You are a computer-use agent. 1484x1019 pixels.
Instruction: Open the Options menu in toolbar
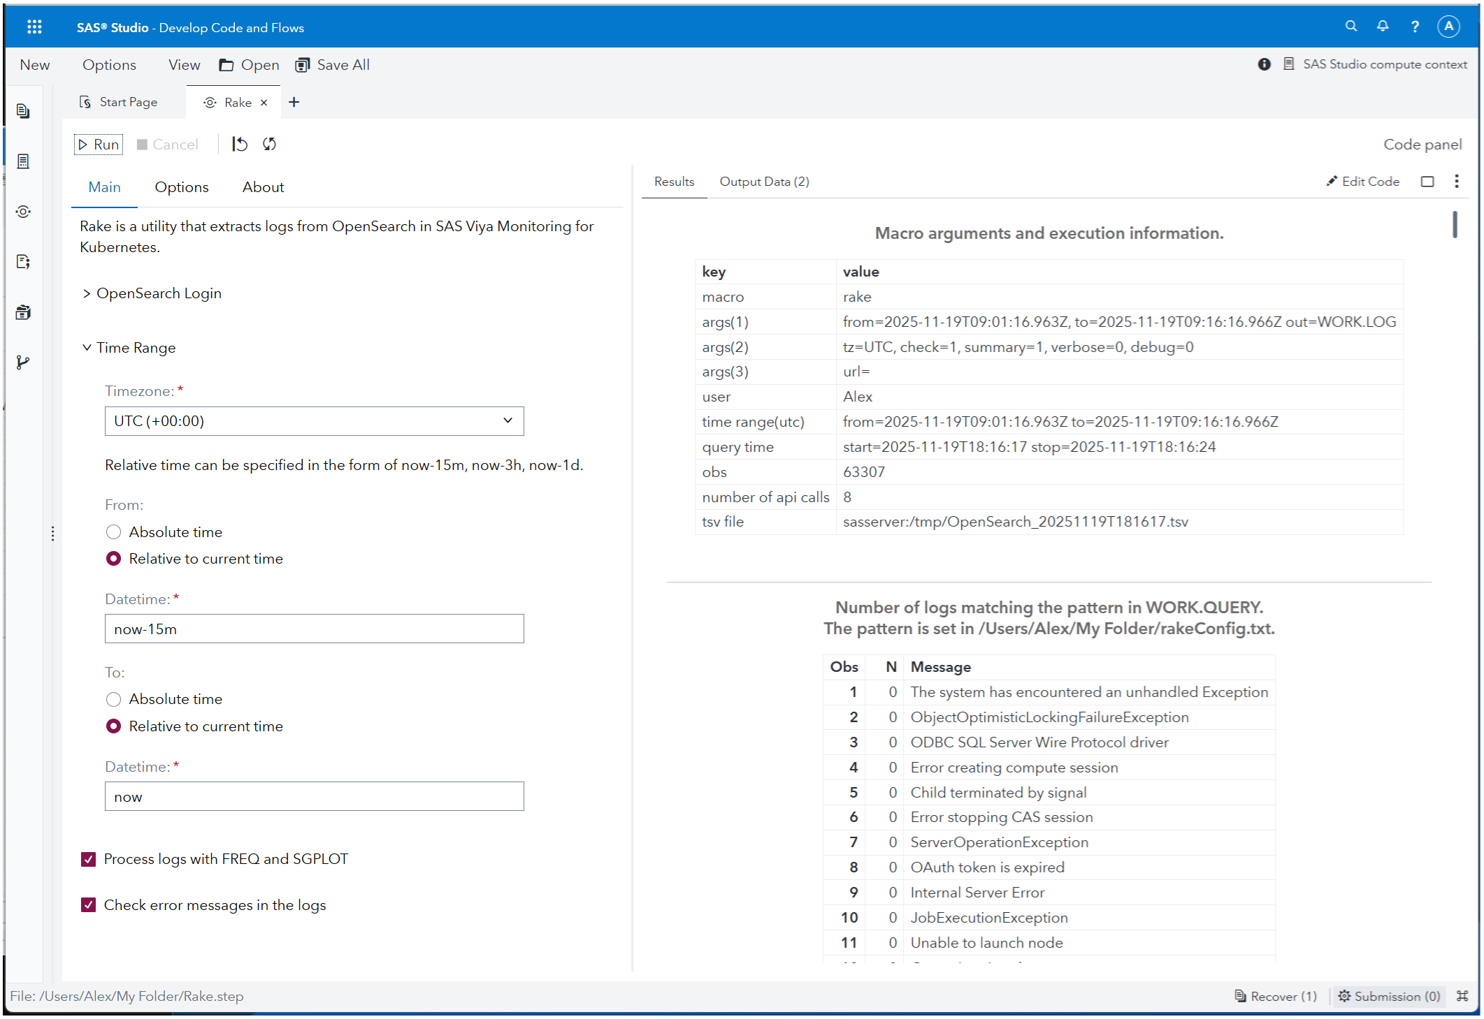(x=109, y=65)
